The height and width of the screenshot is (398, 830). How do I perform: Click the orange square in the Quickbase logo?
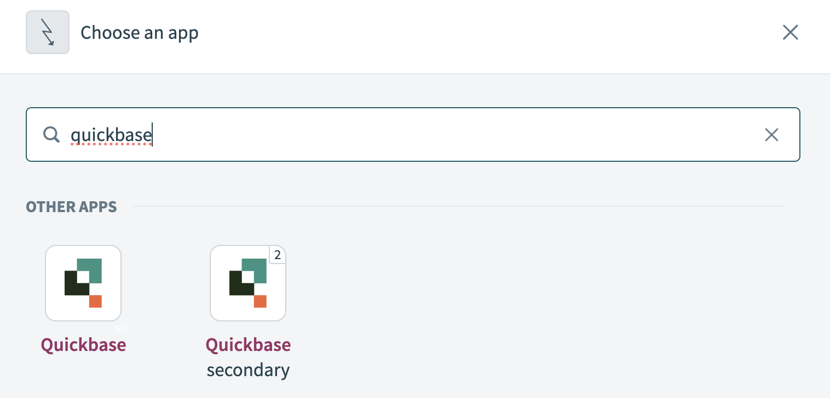click(94, 300)
